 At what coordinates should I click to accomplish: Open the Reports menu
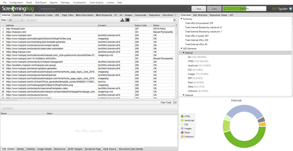[54, 3]
